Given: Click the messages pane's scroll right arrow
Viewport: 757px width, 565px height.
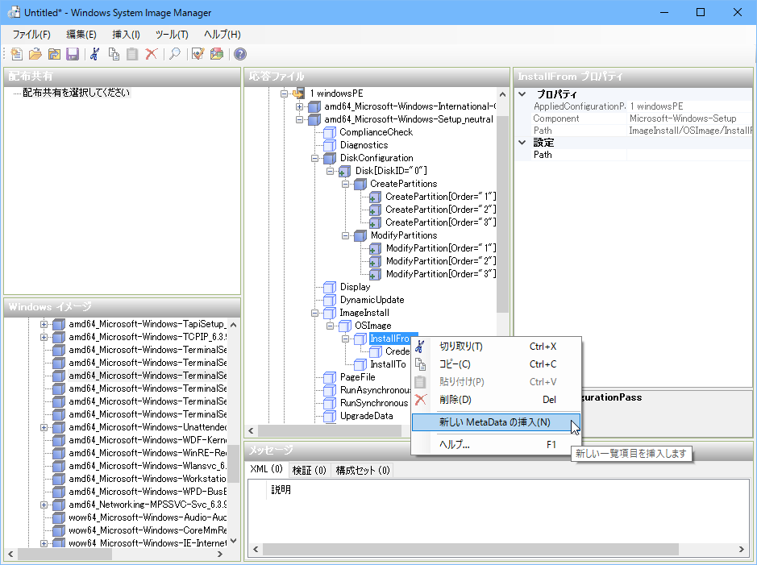Looking at the screenshot, I should click(742, 549).
